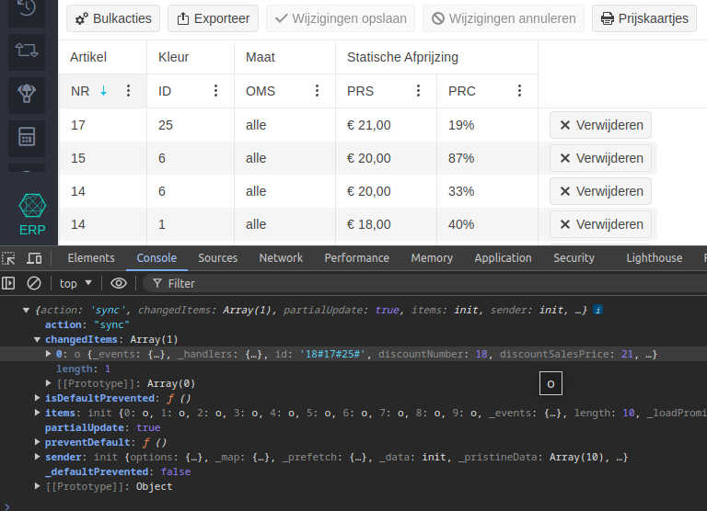Open the Network tab
The width and height of the screenshot is (707, 511).
tap(281, 258)
